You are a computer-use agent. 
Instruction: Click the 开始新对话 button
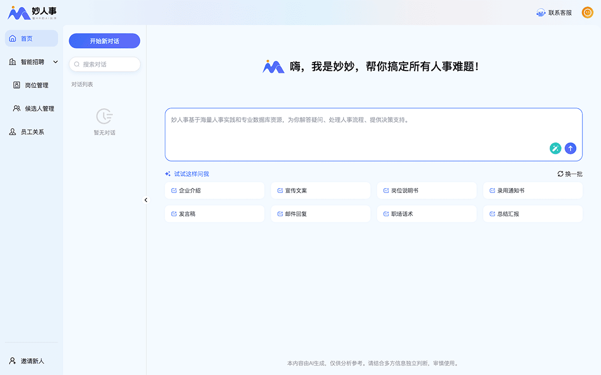click(104, 40)
